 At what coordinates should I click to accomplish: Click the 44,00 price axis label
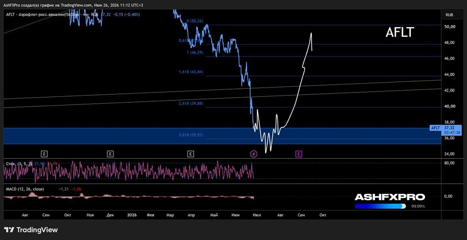(449, 74)
